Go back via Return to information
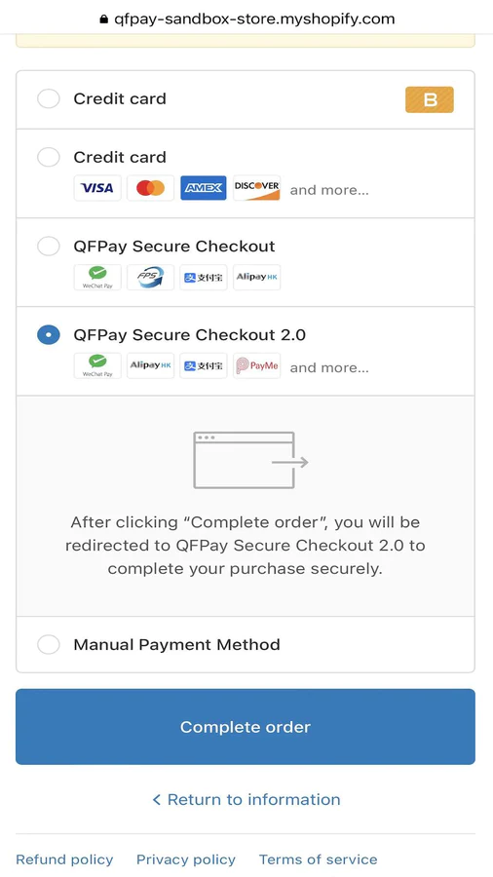Screen dimensions: 493x877 (x=246, y=799)
